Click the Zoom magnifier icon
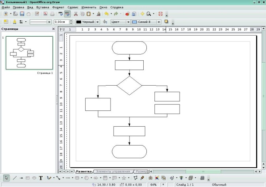The width and height of the screenshot is (266, 187). (149, 14)
